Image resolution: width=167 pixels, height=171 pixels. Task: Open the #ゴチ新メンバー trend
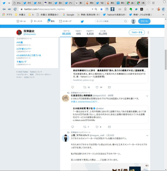coord(24,49)
